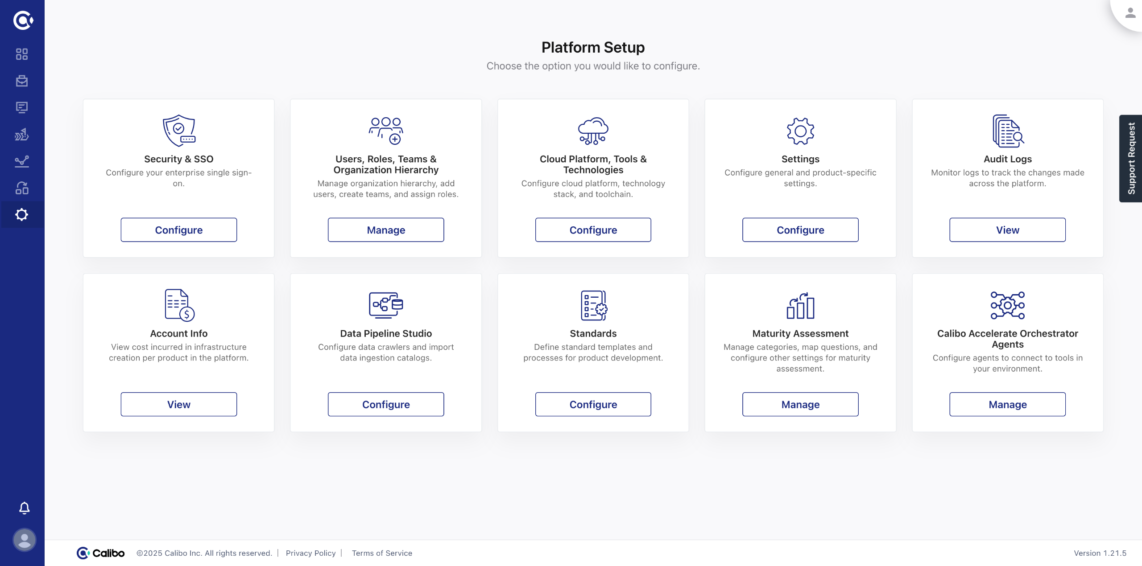Open the briefcase portfolio icon in sidebar
Screen dimensions: 1142x566
pyautogui.click(x=22, y=81)
